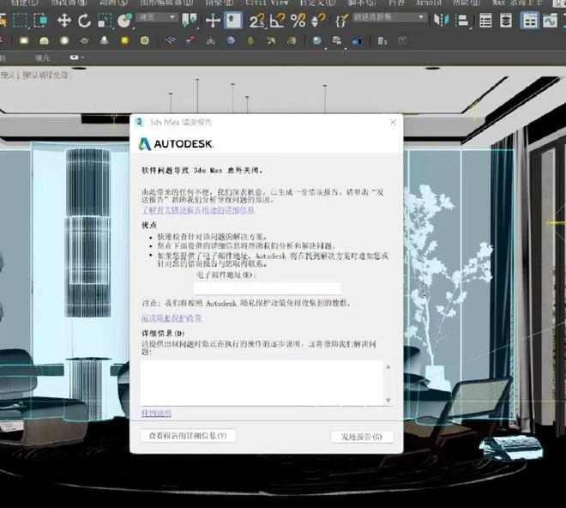Click the blue camera toolbar icon
This screenshot has width=566, height=508.
point(357,41)
